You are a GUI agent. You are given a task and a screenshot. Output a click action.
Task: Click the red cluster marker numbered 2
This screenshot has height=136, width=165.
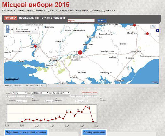tap(80, 52)
